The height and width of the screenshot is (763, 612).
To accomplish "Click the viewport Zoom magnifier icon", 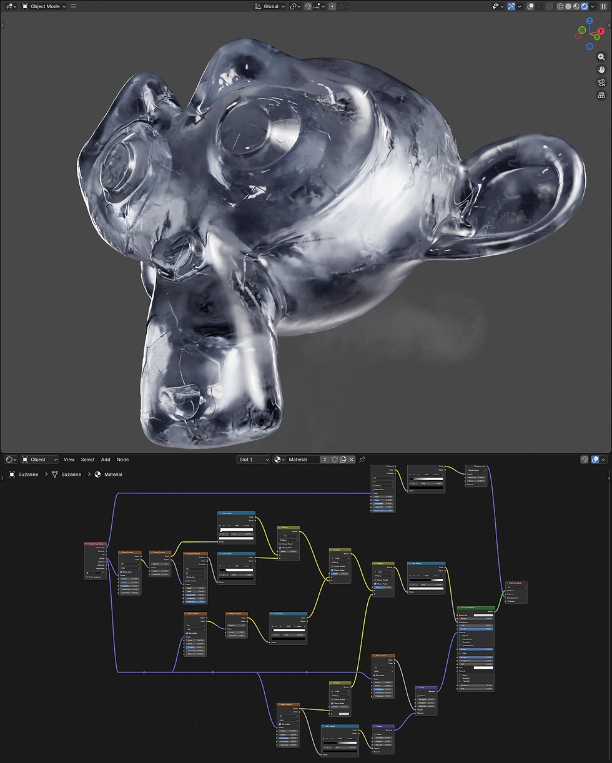I will coord(601,57).
